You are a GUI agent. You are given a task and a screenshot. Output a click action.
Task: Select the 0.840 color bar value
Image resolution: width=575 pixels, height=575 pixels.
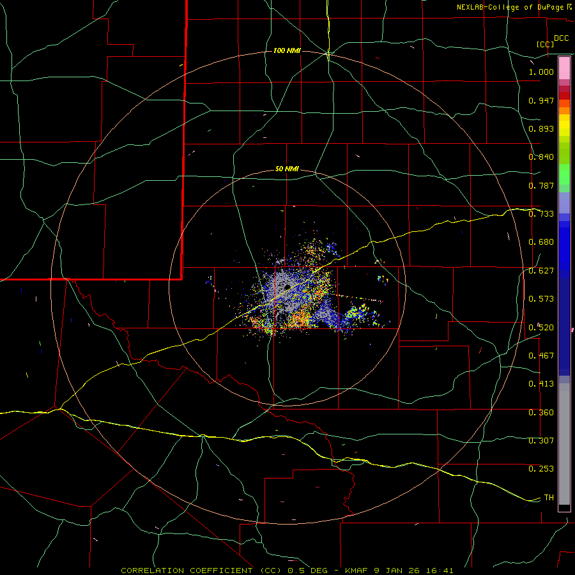click(541, 157)
